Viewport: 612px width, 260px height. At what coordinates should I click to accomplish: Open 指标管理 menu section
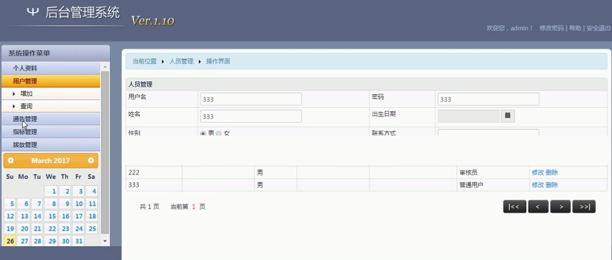[x=51, y=132]
